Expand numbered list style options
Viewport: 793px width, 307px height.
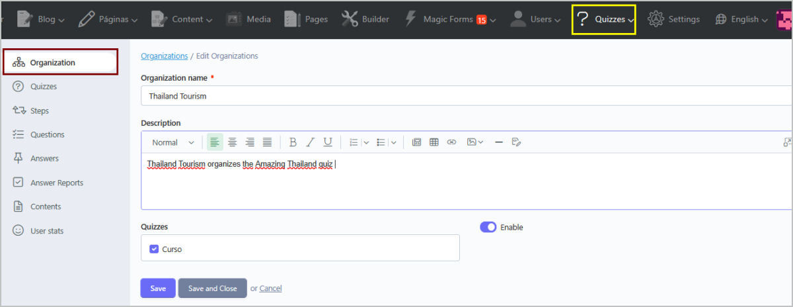(x=366, y=142)
